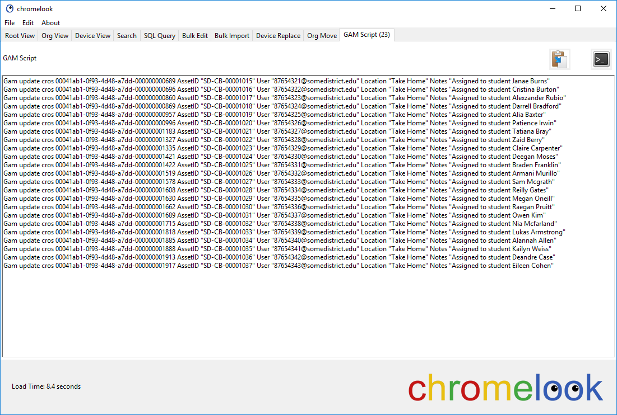The image size is (617, 415).
Task: Click the script line for Patience Irwin
Action: coord(280,123)
